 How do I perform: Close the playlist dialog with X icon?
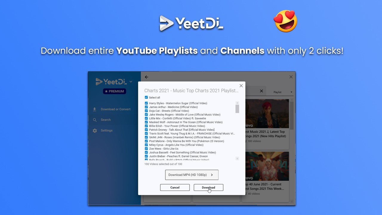tap(241, 86)
